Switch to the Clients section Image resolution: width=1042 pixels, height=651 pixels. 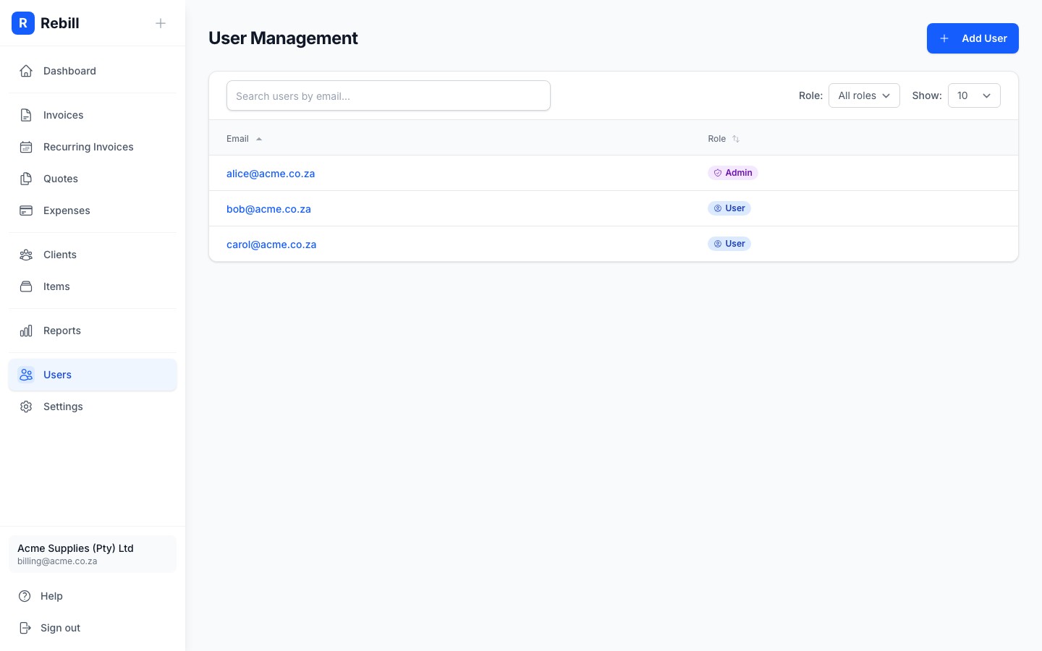click(59, 255)
